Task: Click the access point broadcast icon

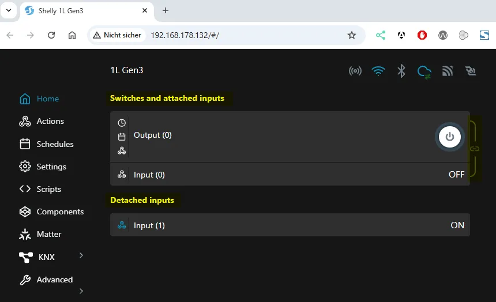Action: tap(355, 71)
